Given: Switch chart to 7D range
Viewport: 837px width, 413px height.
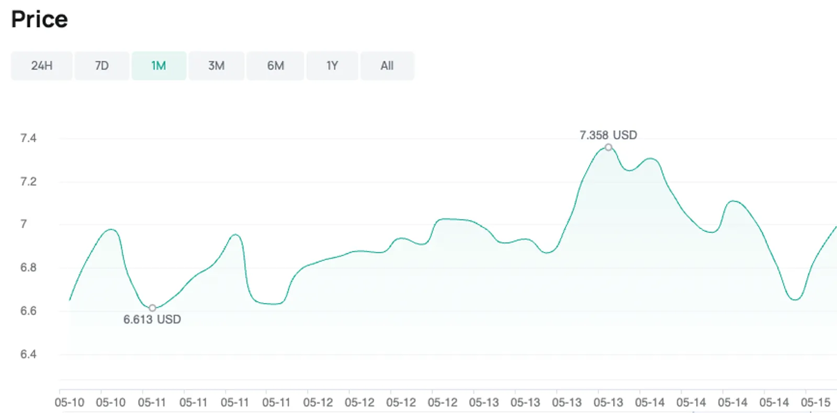Looking at the screenshot, I should 102,66.
